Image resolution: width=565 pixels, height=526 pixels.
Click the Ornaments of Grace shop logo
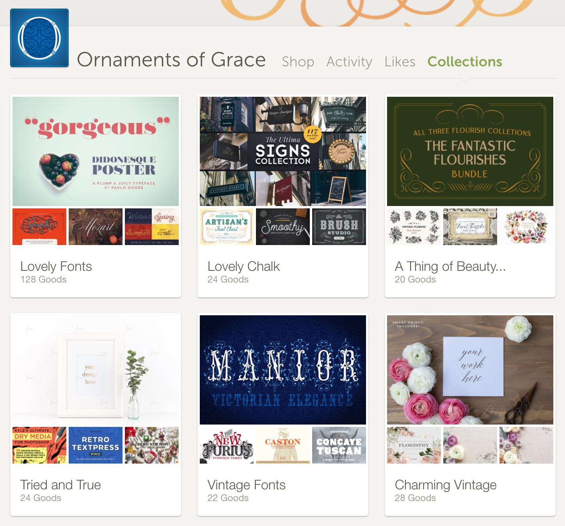[39, 38]
